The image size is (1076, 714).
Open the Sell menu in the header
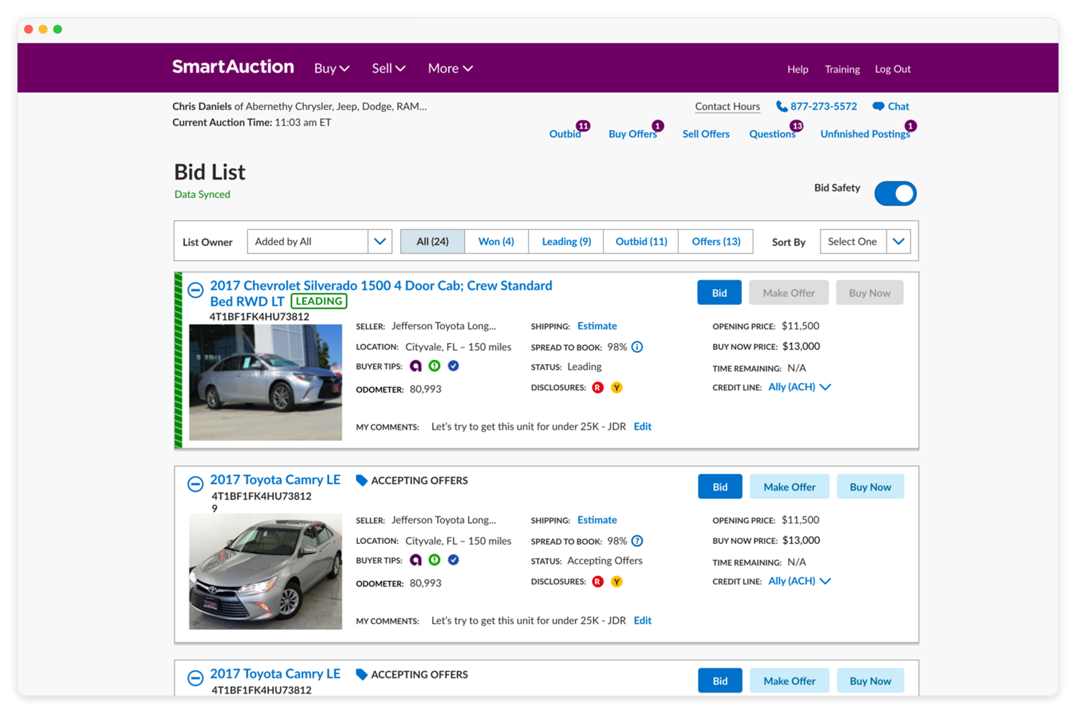[x=388, y=68]
